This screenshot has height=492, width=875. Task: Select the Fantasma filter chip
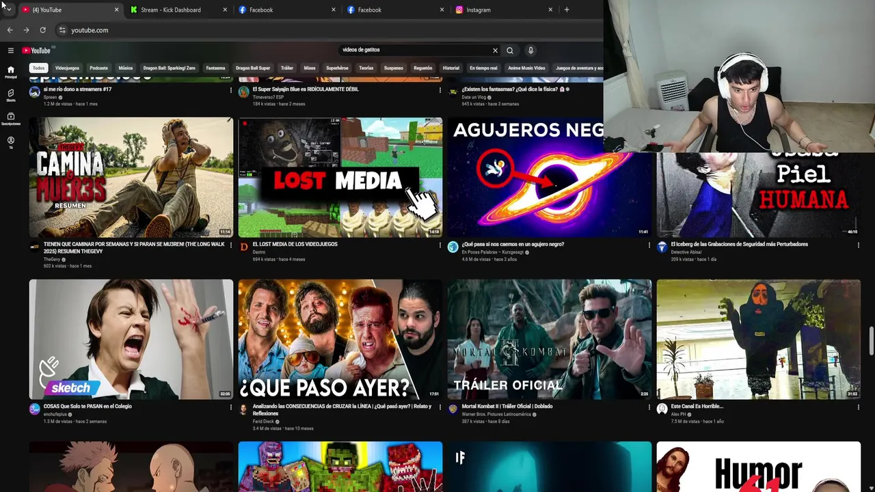215,68
